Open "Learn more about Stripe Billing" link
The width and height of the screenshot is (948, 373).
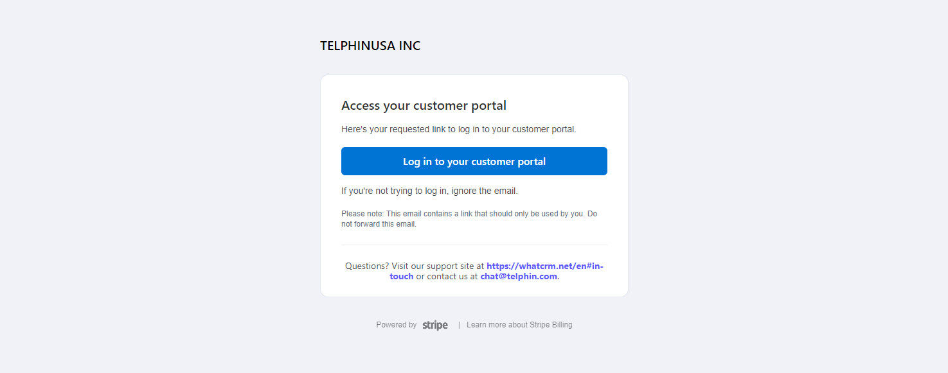click(x=519, y=325)
